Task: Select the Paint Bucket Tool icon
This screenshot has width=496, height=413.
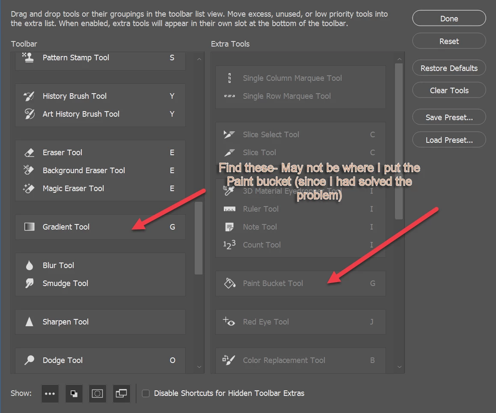Action: tap(230, 283)
